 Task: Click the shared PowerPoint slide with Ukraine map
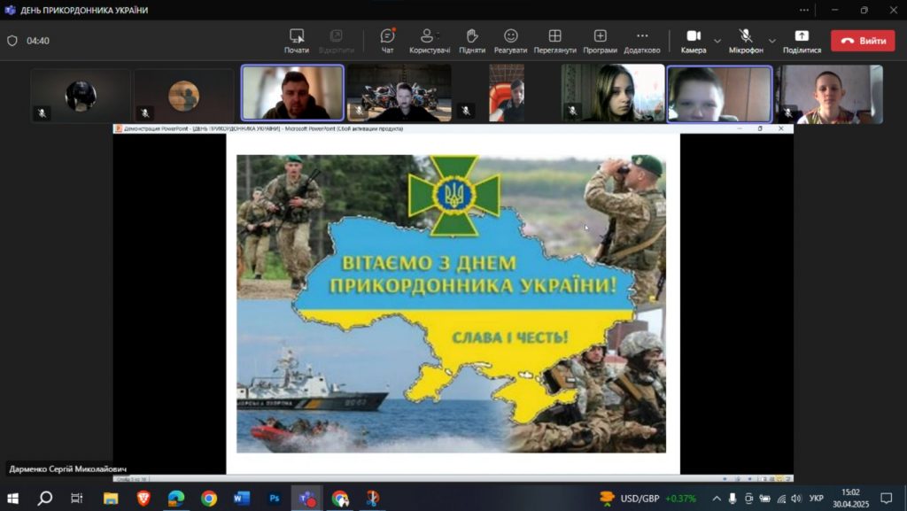(x=451, y=304)
